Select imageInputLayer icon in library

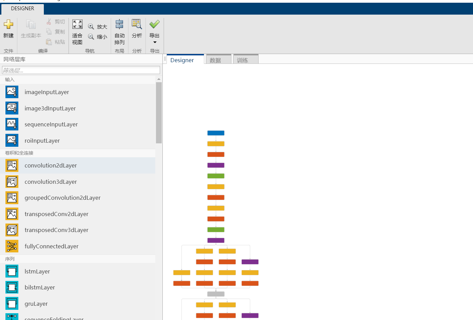point(12,92)
